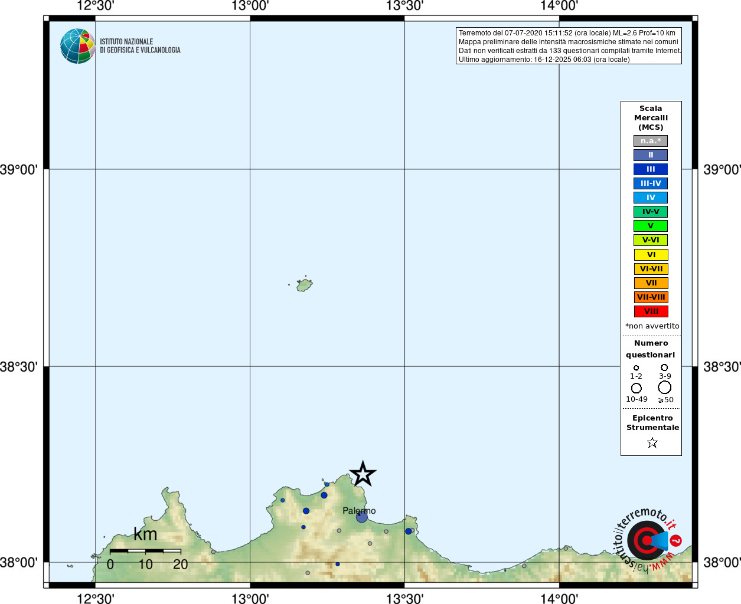Click the 3-9 questionnaire circle in the legend

664,367
